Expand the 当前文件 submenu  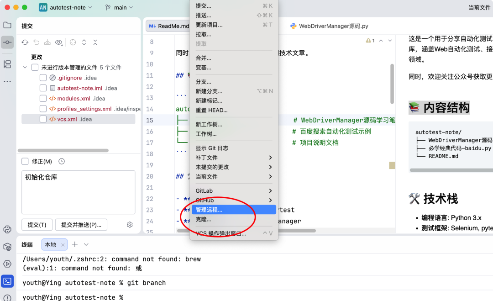click(x=234, y=176)
